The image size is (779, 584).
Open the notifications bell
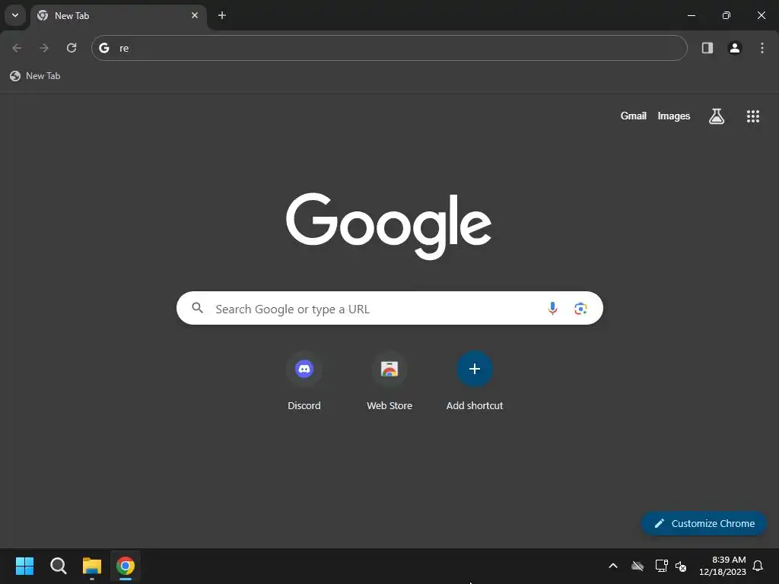[758, 566]
